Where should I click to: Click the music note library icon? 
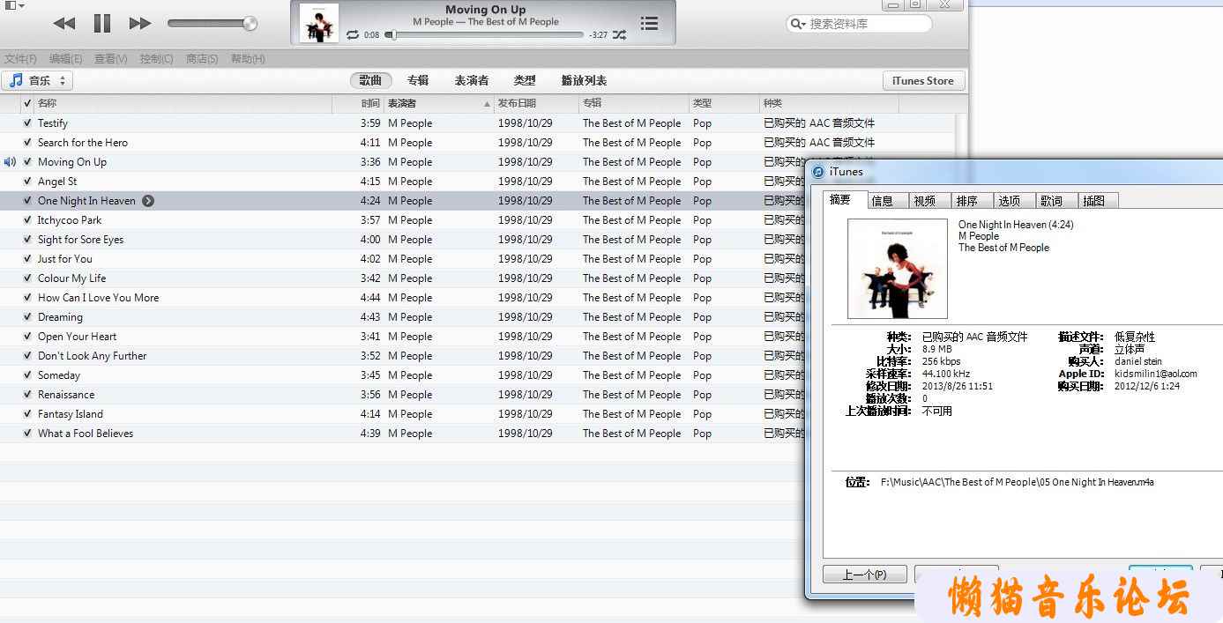[16, 80]
